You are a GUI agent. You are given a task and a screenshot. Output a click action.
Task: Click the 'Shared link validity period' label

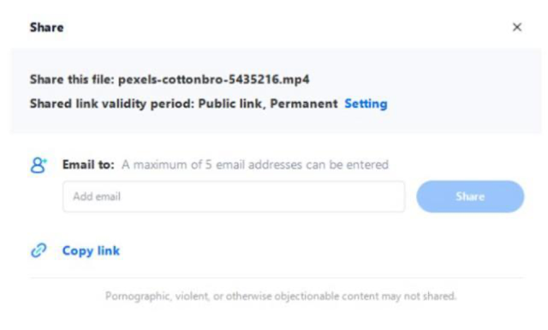coord(112,104)
